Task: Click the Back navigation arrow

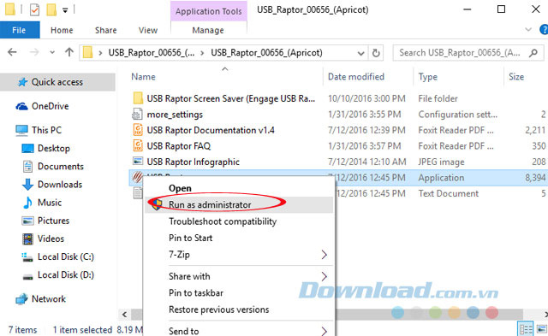Action: point(12,52)
